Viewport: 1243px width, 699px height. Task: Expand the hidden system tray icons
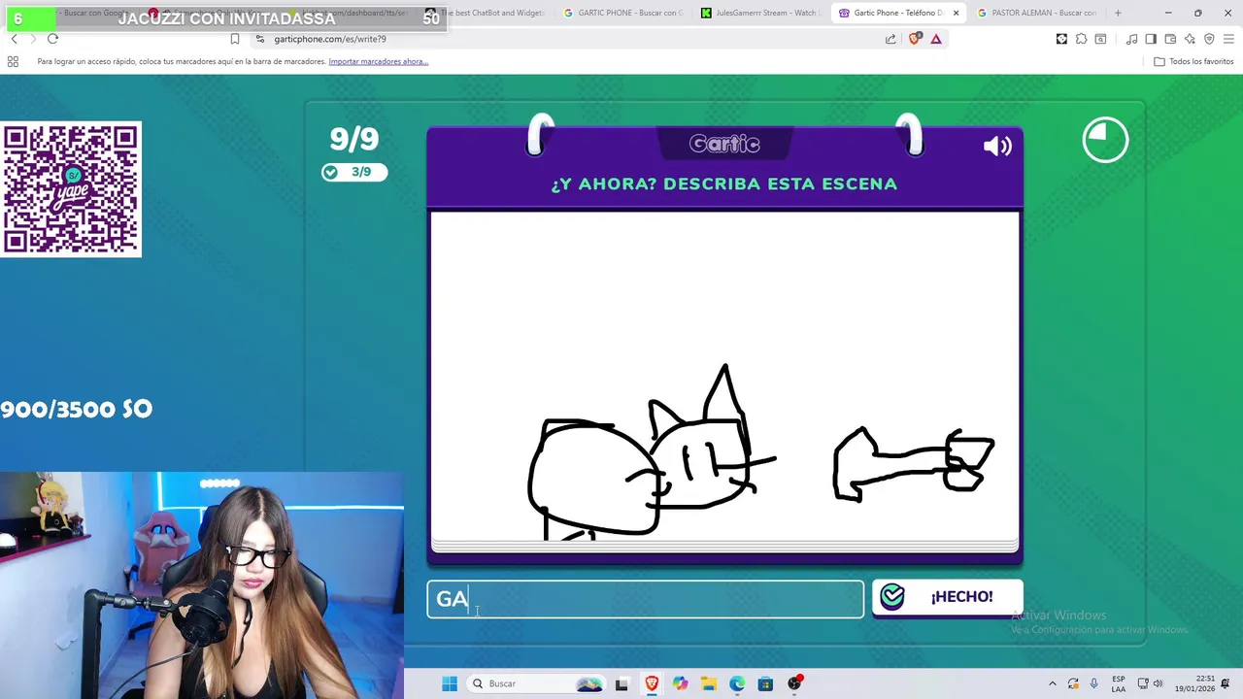click(x=1052, y=683)
